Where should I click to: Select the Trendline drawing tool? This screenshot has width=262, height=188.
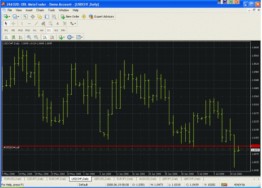[x=36, y=23]
